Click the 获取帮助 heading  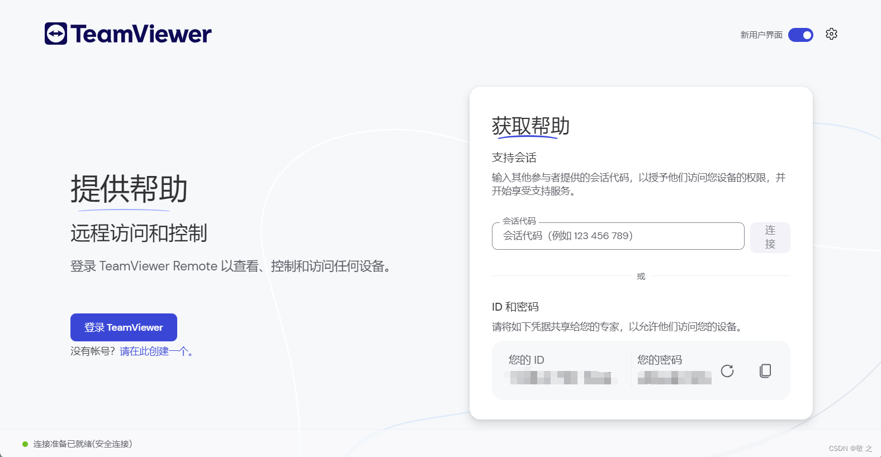point(531,126)
